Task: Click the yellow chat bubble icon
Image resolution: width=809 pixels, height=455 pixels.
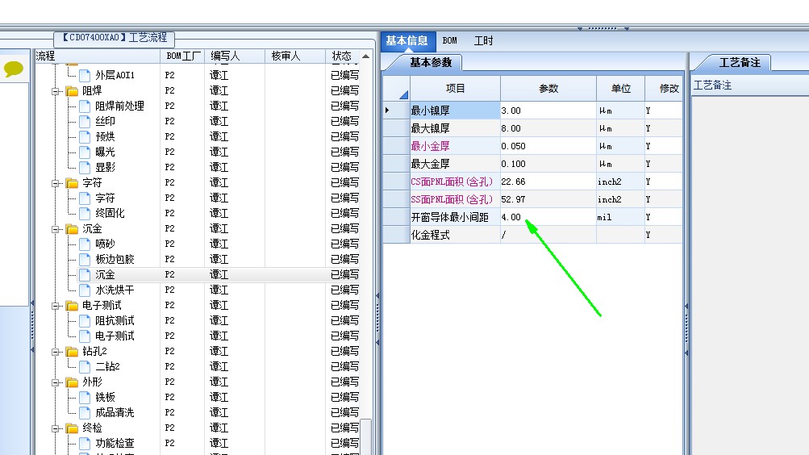Action: pyautogui.click(x=14, y=69)
